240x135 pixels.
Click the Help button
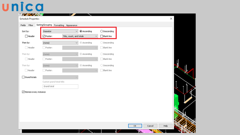166,126
